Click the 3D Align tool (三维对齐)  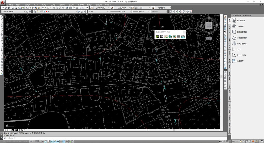pyautogui.click(x=240, y=61)
